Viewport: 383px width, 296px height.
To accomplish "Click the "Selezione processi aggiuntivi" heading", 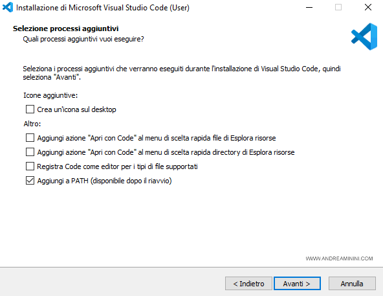I will coord(66,28).
